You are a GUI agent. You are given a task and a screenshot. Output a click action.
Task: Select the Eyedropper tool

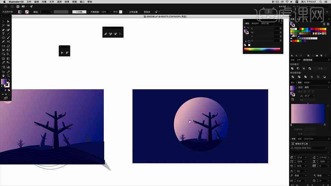pos(3,63)
